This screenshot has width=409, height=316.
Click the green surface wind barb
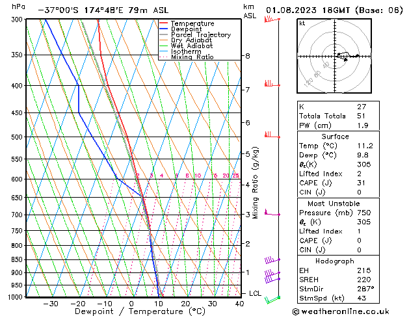tap(272, 300)
